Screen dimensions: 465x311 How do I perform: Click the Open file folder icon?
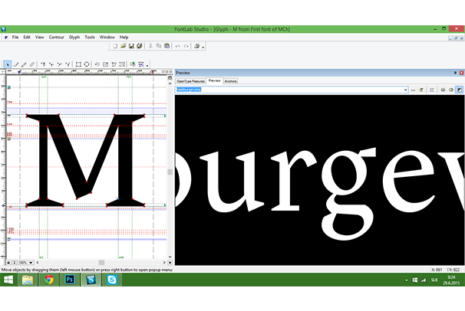click(x=122, y=47)
